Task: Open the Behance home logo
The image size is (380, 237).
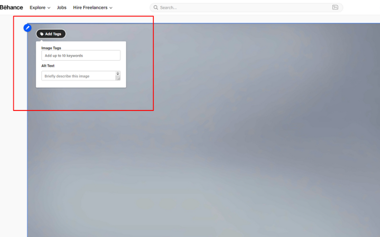Action: (x=11, y=8)
